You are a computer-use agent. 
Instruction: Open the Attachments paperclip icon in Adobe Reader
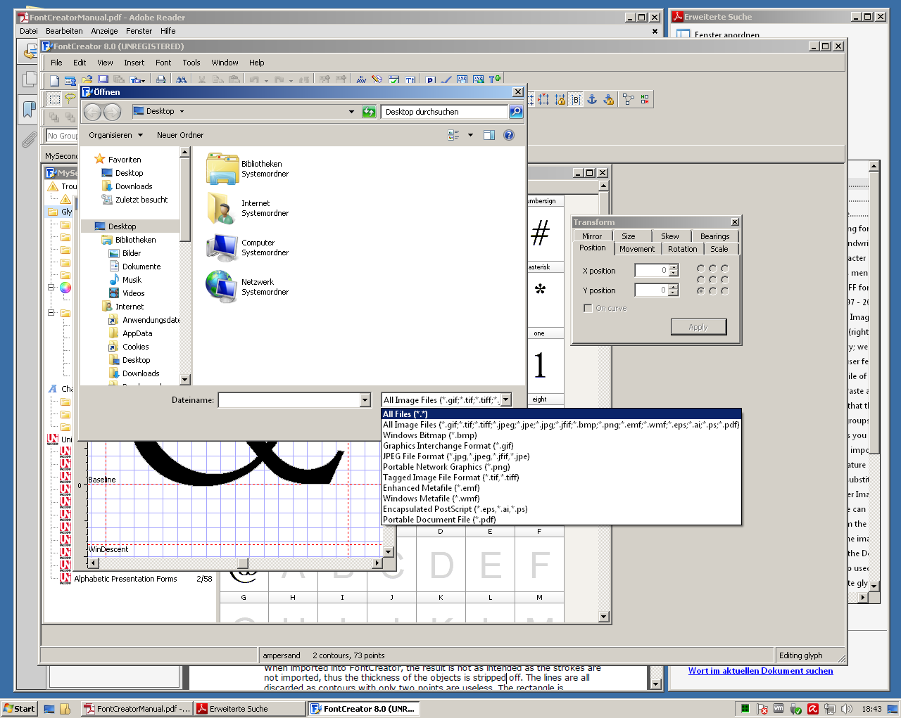[29, 140]
